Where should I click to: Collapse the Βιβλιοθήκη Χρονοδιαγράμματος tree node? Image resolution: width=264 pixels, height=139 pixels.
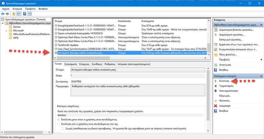(x=2, y=23)
